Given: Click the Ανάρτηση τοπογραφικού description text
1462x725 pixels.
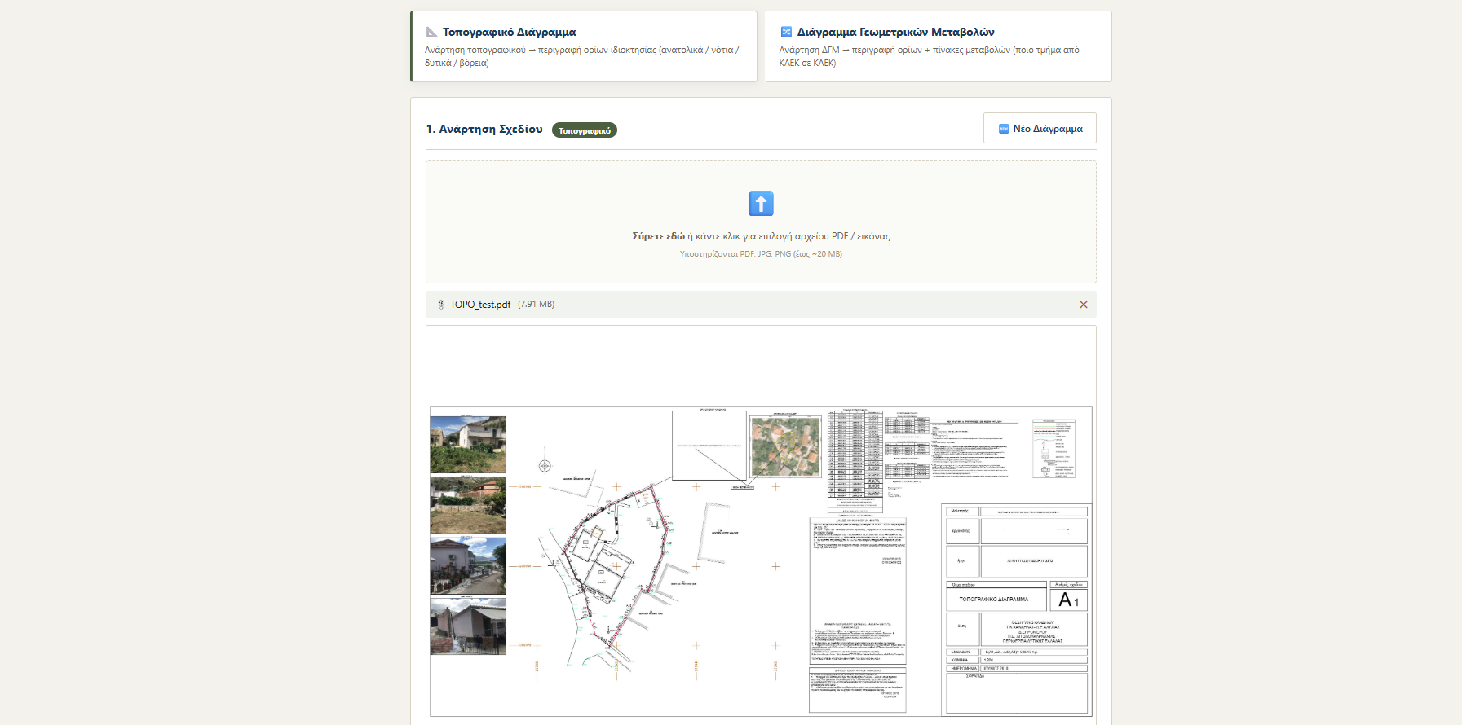Looking at the screenshot, I should 582,56.
